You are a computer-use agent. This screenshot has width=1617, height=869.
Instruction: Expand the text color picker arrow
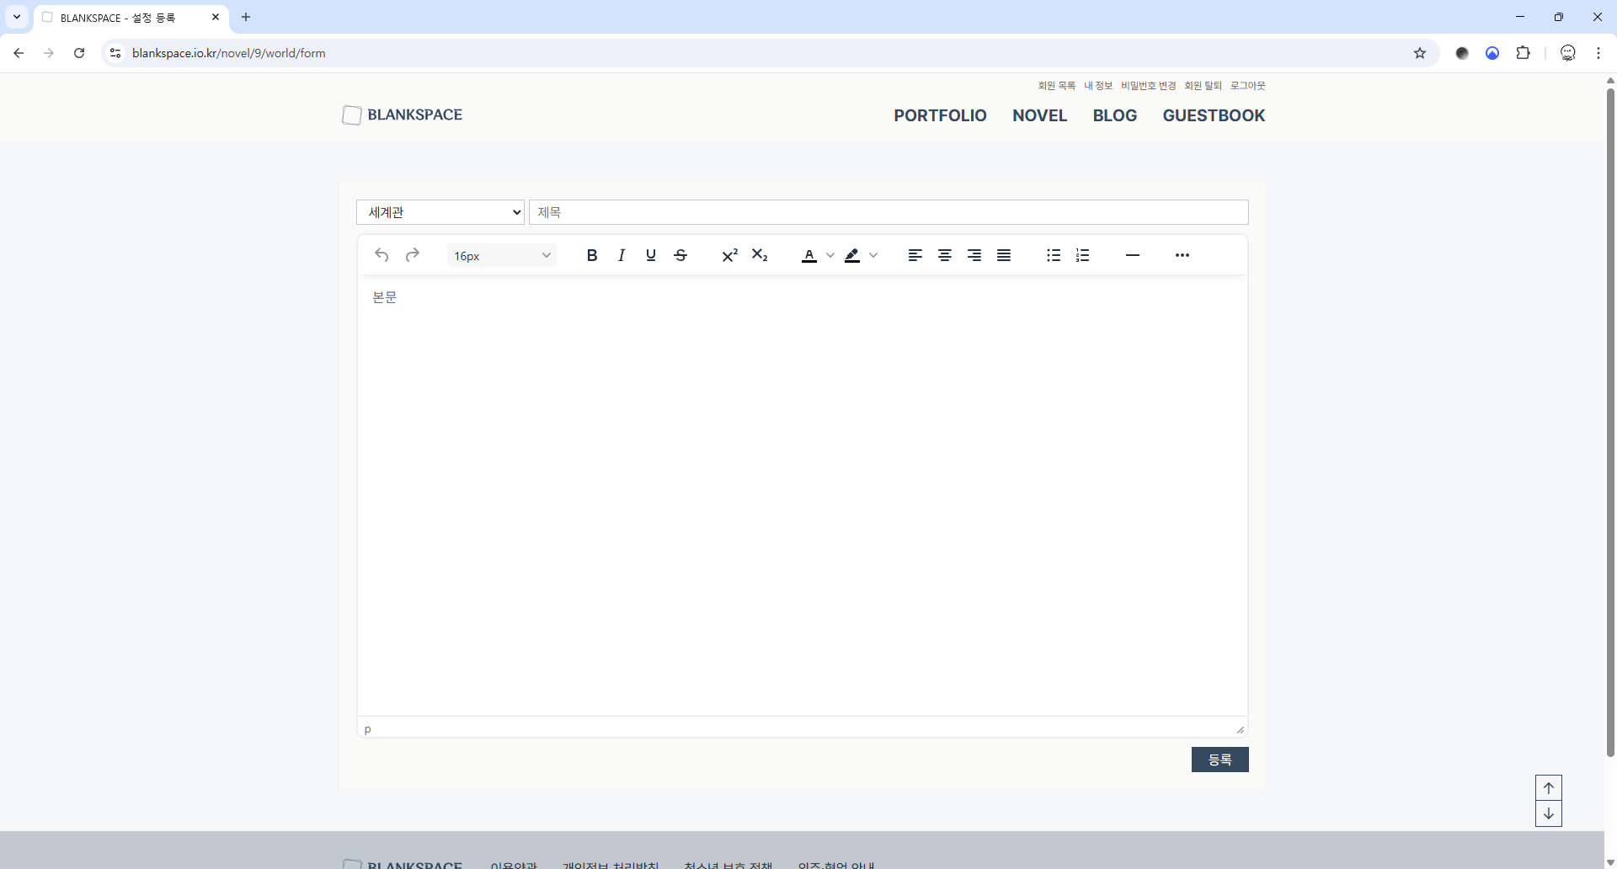click(x=830, y=255)
